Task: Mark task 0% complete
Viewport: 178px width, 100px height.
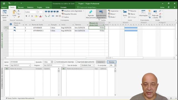Action: (x=46, y=12)
